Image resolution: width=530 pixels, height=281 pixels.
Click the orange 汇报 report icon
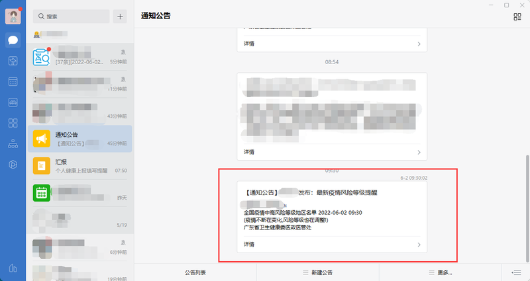click(x=42, y=166)
